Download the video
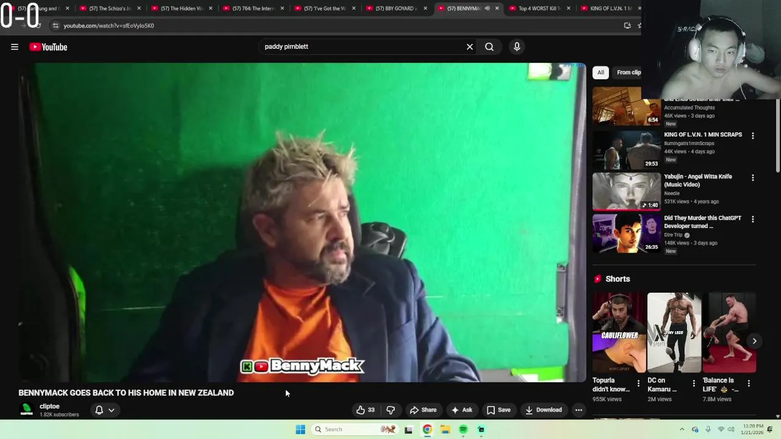 coord(544,410)
